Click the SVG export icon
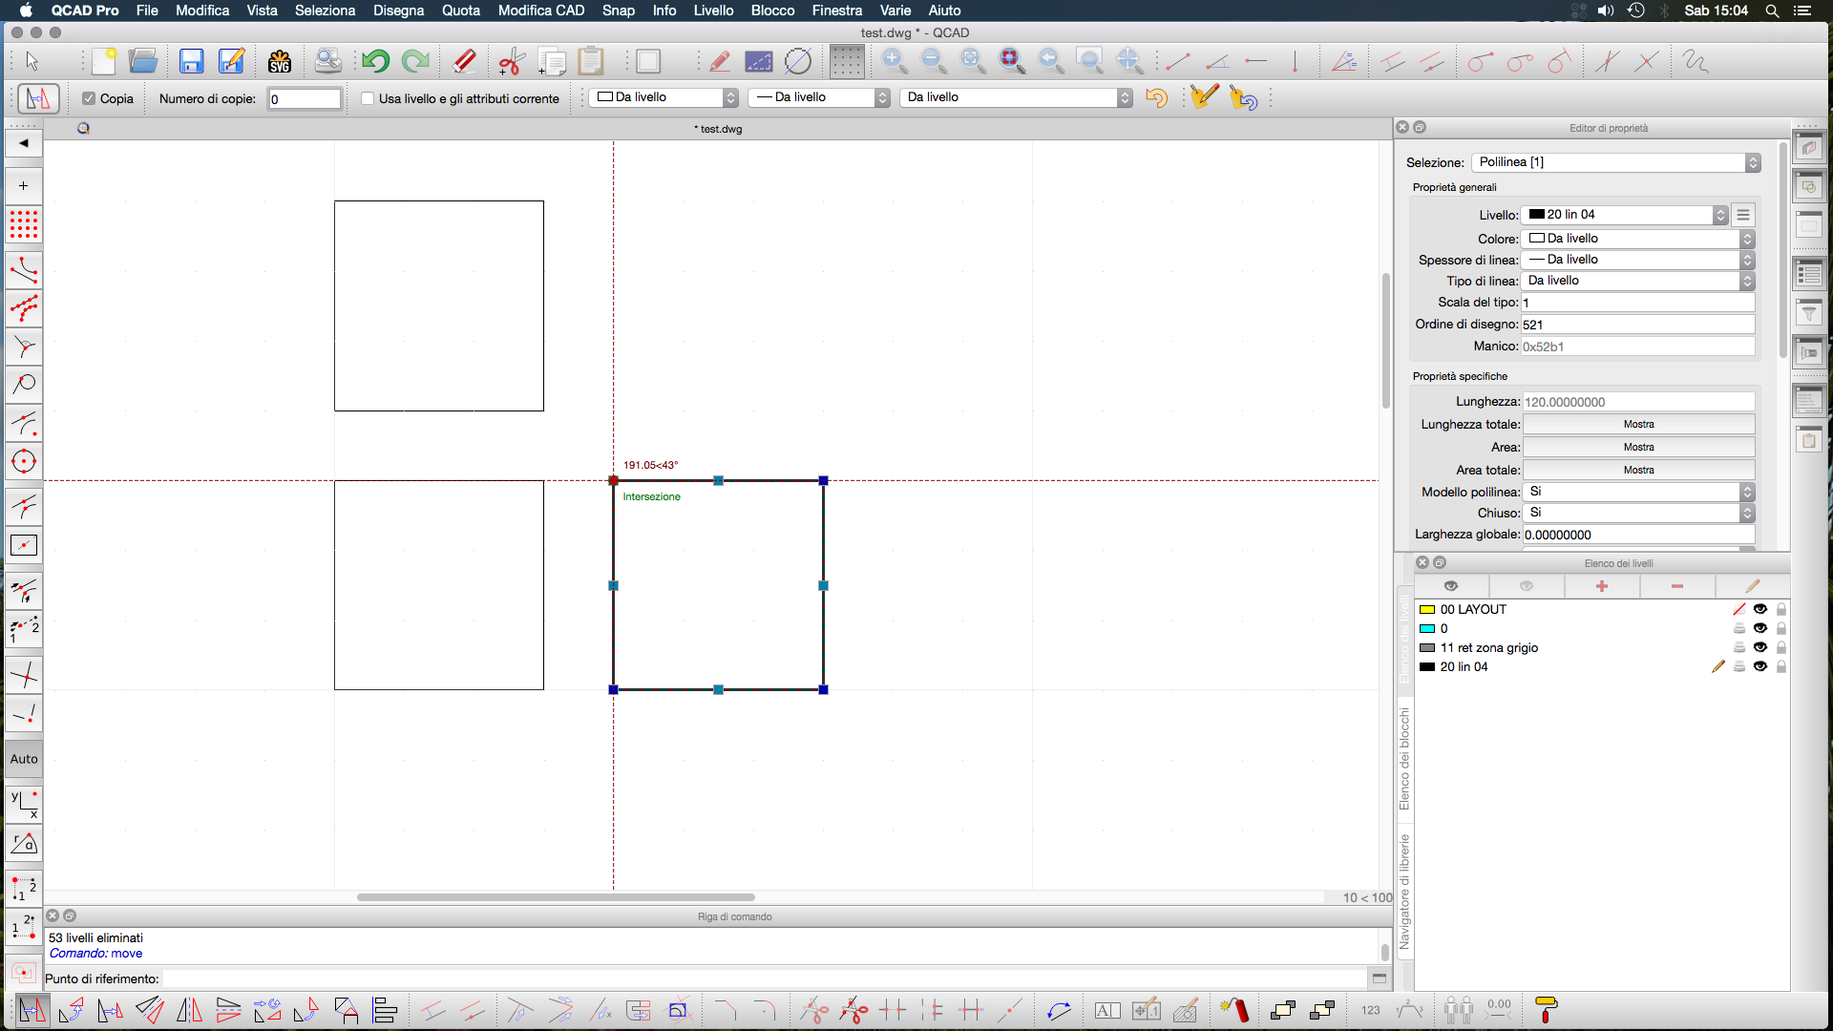Image resolution: width=1833 pixels, height=1031 pixels. pyautogui.click(x=280, y=62)
